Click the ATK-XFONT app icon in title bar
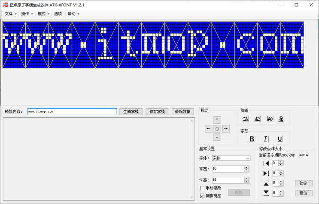319x204 pixels. (5, 5)
